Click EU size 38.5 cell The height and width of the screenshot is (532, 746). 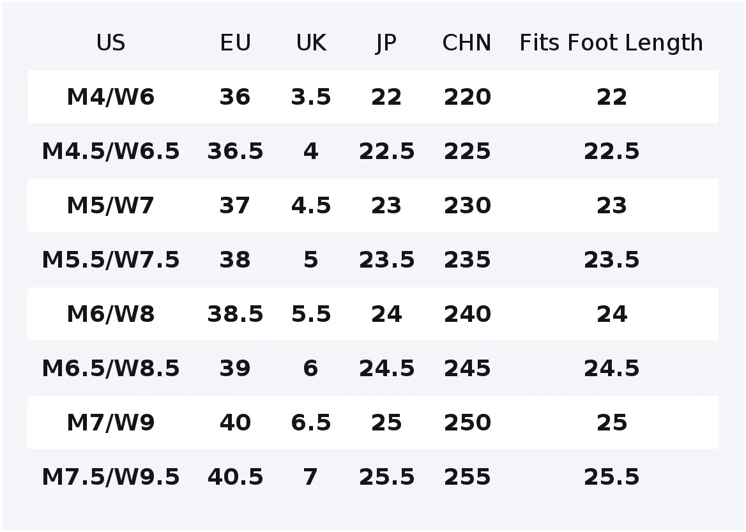(x=235, y=314)
